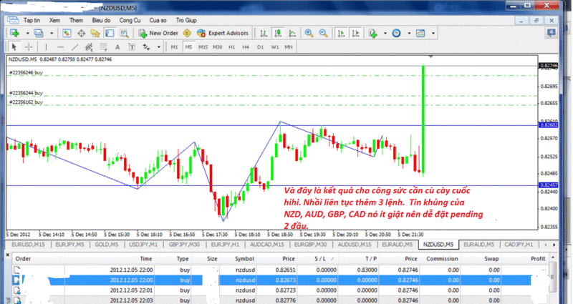573x304 pixels.
Task: Select the MN timeframe button
Action: [289, 47]
